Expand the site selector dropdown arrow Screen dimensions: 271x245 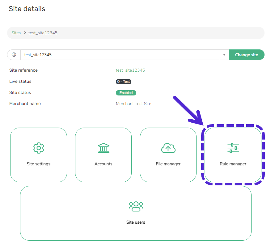coord(224,55)
